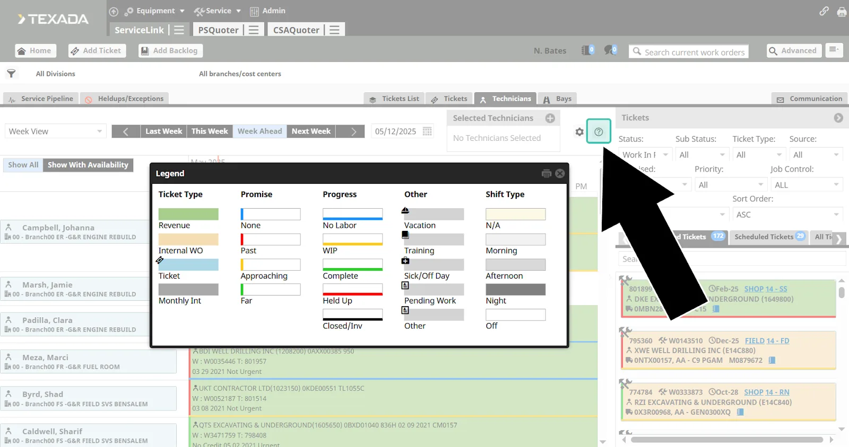849x447 pixels.
Task: Open the SHOP 14 - SS link
Action: (x=765, y=289)
